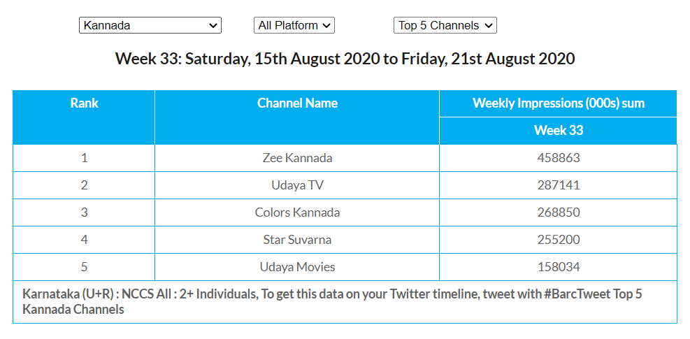Viewport: 690px width, 339px height.
Task: Select the Udaya Movies channel cell
Action: tap(297, 267)
